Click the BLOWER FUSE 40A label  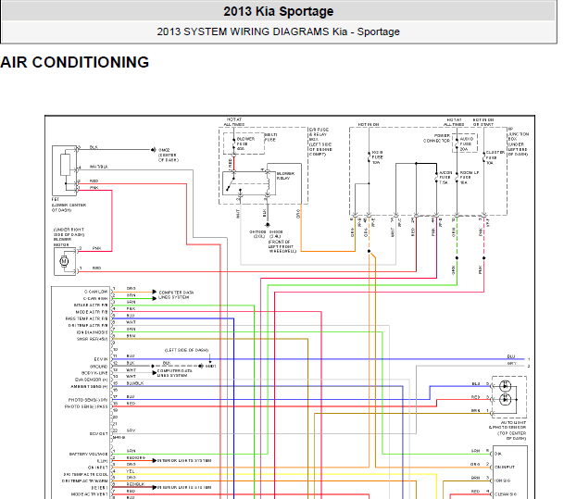click(x=245, y=143)
